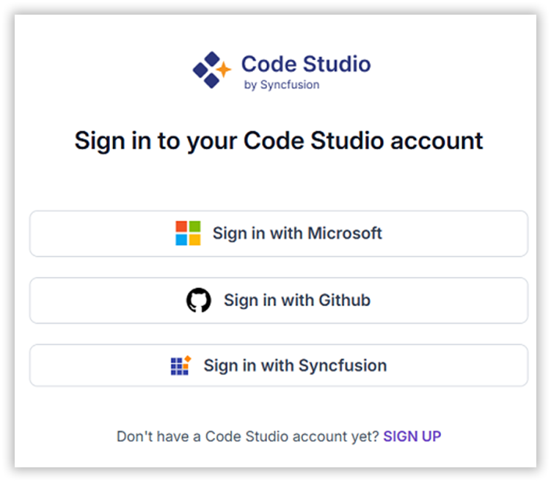Click the orange diamond on Syncfusion icon
The width and height of the screenshot is (551, 482).
coord(188,358)
